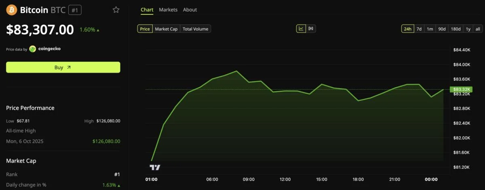Viewport: 485px width, 190px height.
Task: Click the 09:00 time axis label
Action: (249, 180)
